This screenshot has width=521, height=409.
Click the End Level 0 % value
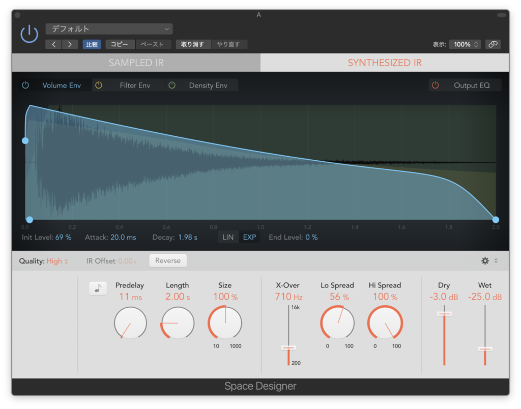(x=311, y=237)
